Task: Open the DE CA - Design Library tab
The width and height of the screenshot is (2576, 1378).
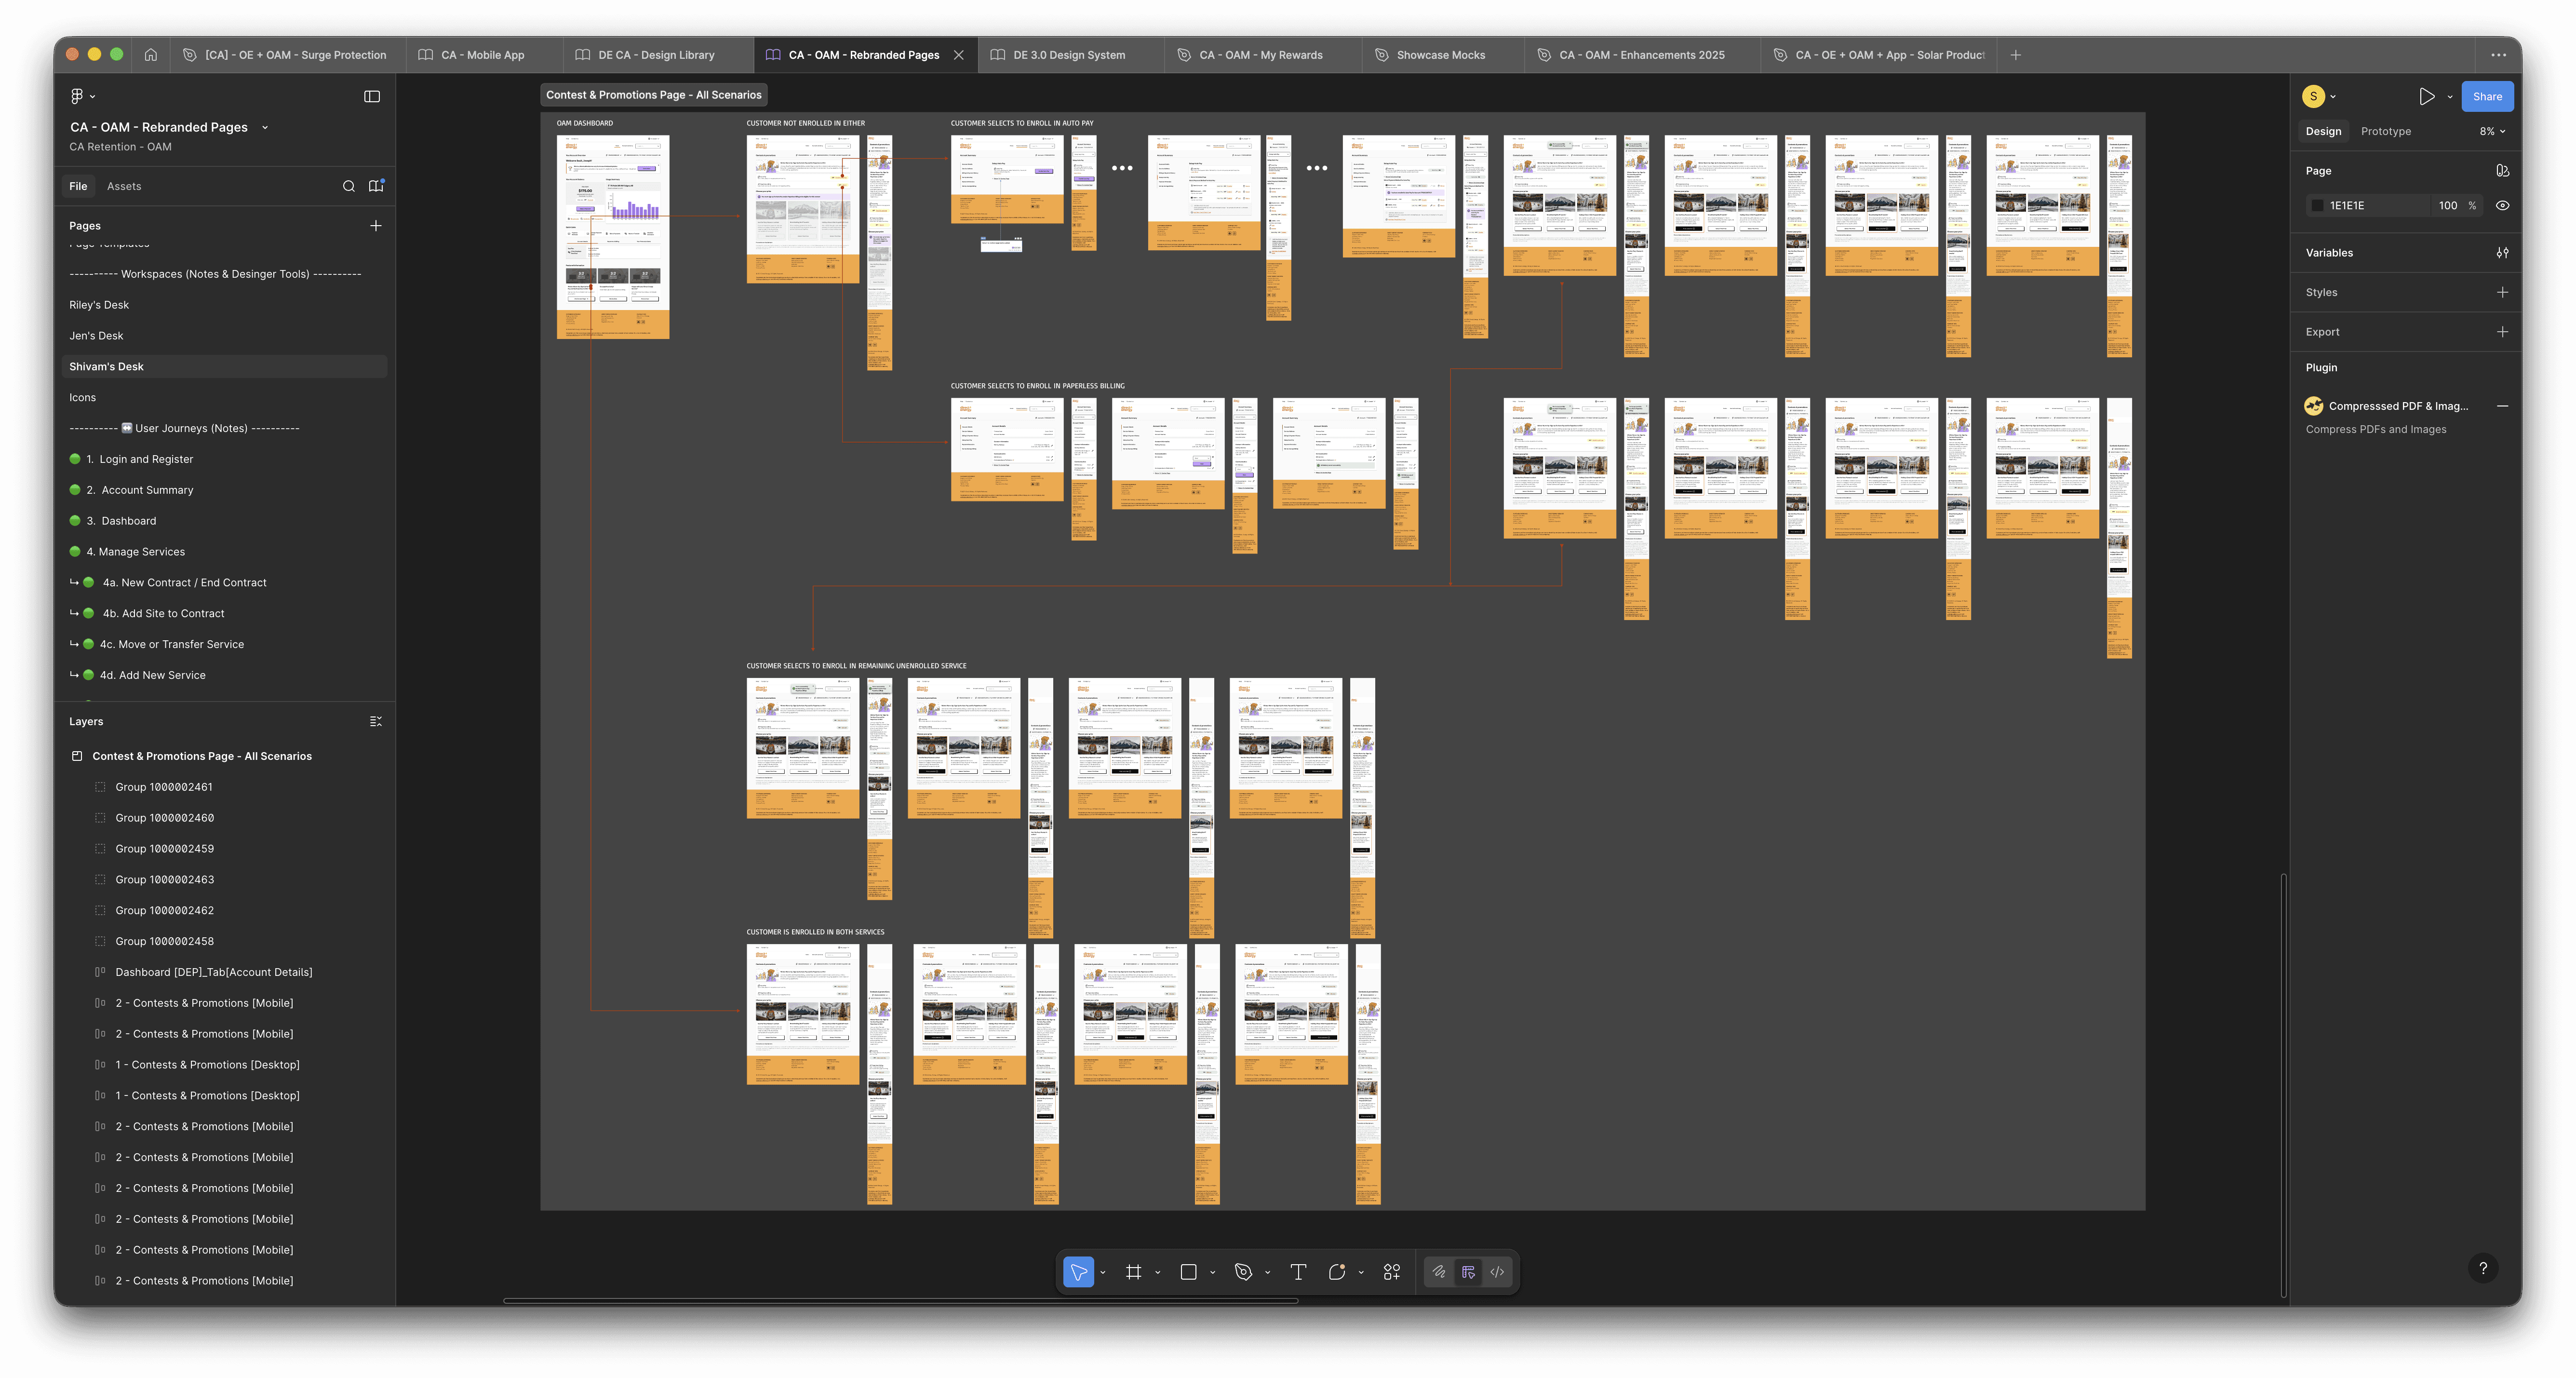Action: click(x=657, y=55)
